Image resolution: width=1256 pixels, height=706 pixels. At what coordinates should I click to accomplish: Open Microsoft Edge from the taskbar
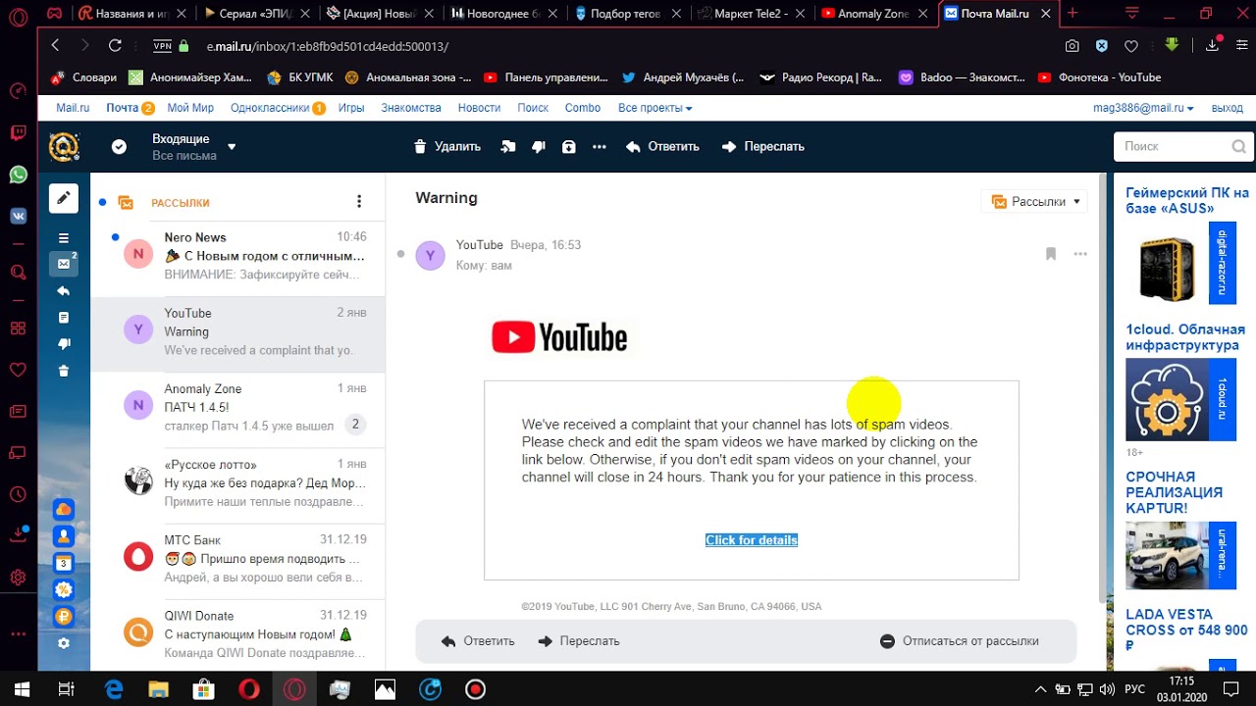[x=114, y=689]
